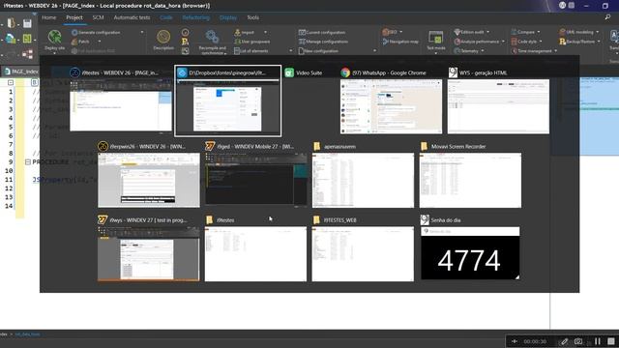Expand the SEO dropdown arrow
This screenshot has height=348, width=619.
(x=400, y=32)
